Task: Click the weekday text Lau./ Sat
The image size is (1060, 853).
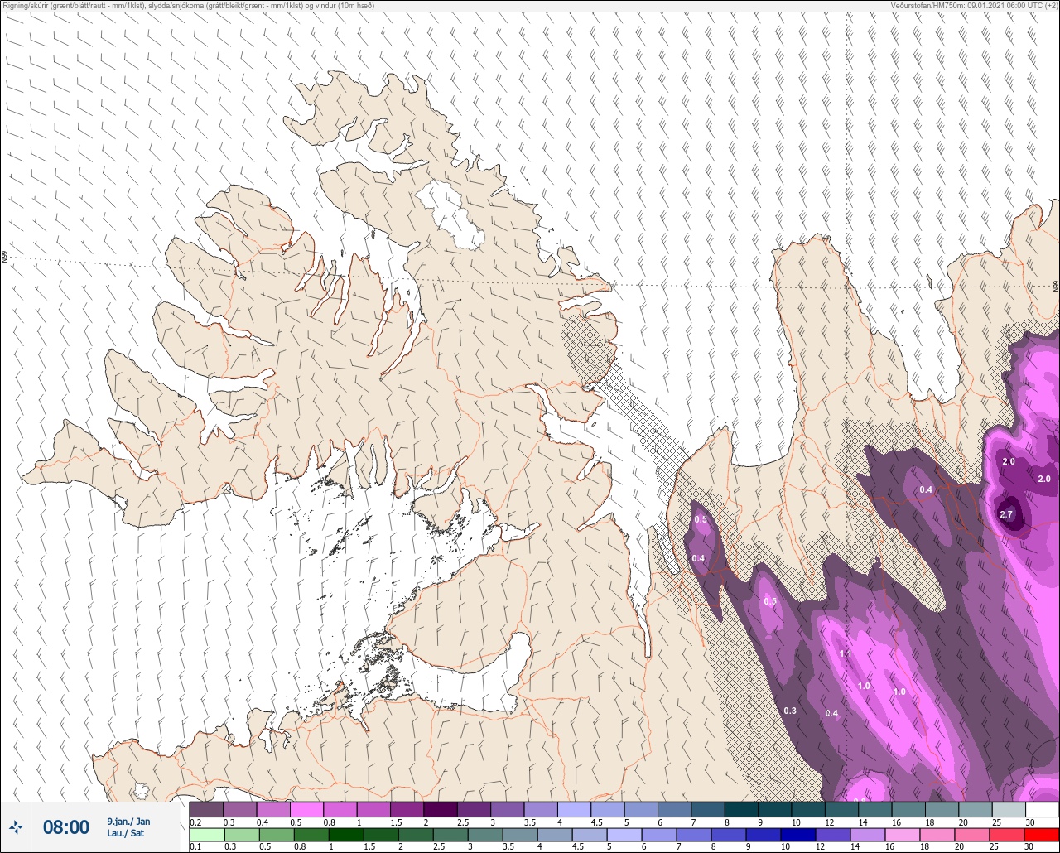Action: click(125, 833)
